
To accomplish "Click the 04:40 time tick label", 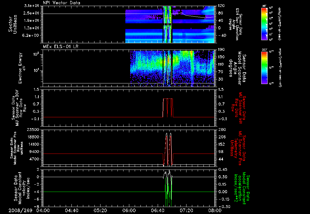I will (x=71, y=210).
